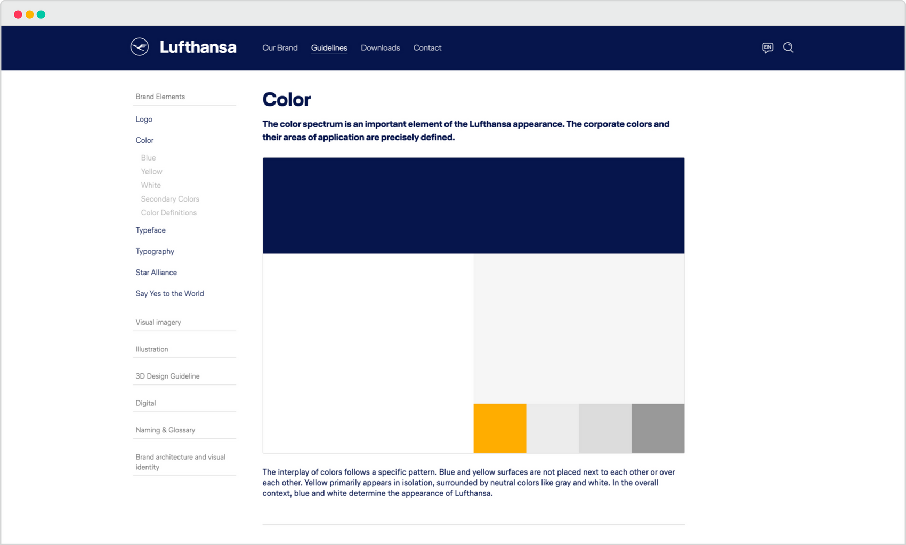Open search with the magnifier icon

click(x=788, y=47)
